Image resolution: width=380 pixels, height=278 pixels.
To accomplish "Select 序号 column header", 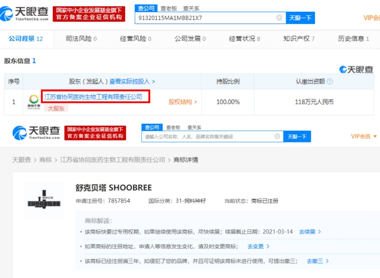I will (x=14, y=82).
